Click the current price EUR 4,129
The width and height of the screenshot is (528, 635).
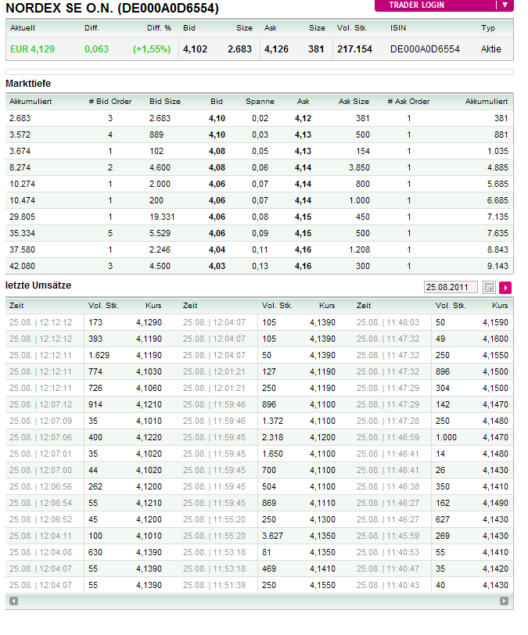click(32, 48)
